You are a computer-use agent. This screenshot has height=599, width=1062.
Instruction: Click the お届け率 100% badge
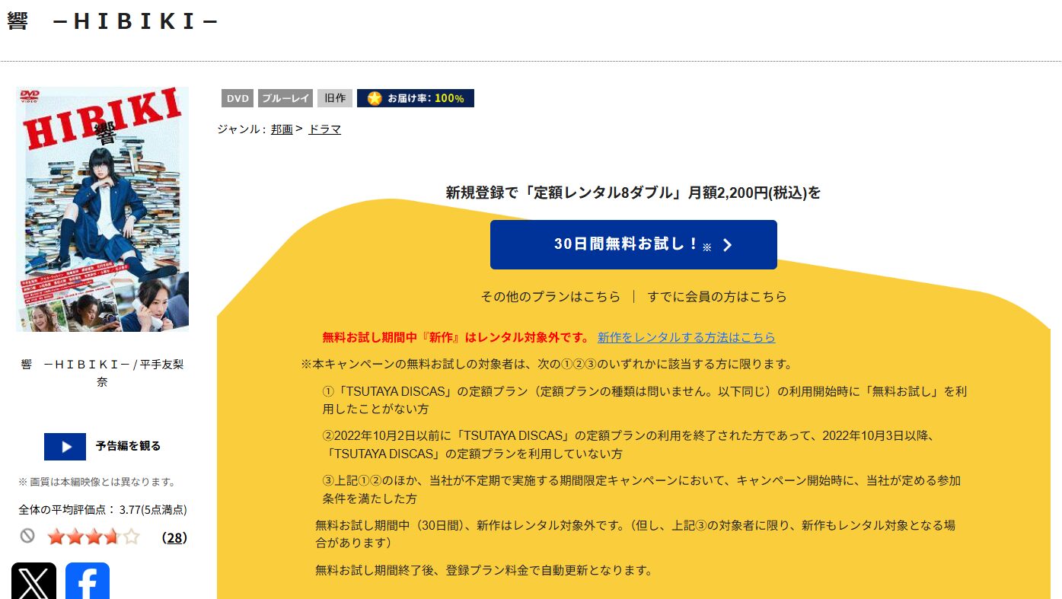416,98
